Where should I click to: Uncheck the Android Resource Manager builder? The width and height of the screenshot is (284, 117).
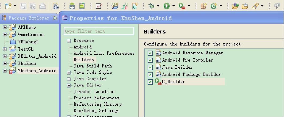coord(150,53)
